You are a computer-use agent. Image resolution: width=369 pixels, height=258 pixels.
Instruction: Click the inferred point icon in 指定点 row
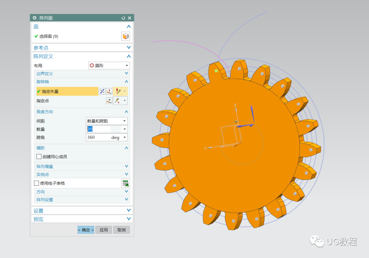(x=118, y=101)
